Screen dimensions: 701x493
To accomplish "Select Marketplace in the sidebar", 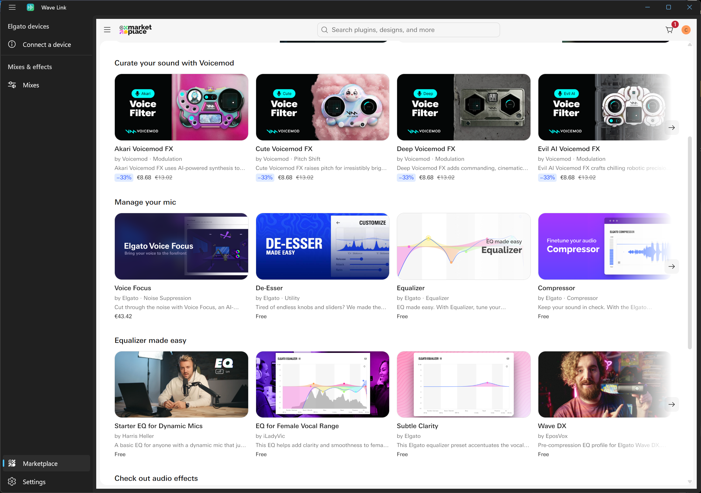I will (40, 463).
